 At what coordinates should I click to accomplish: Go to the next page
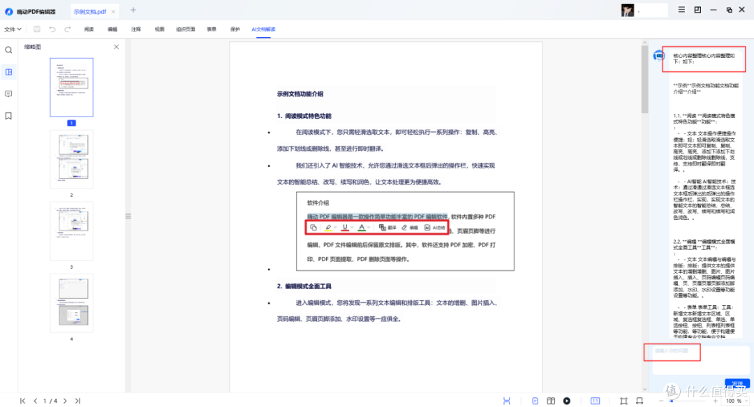tap(65, 401)
